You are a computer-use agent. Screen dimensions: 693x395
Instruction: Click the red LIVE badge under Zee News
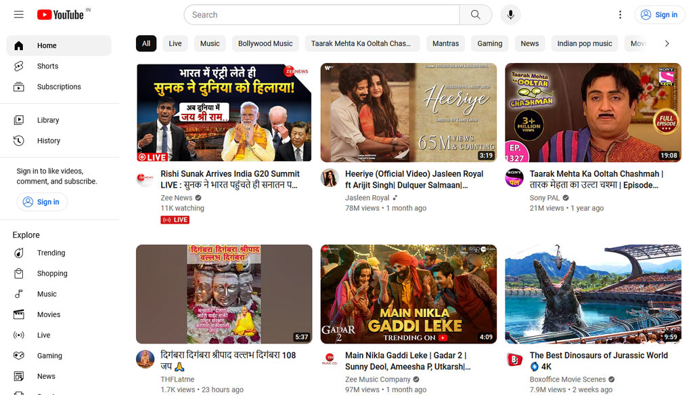[x=175, y=220]
